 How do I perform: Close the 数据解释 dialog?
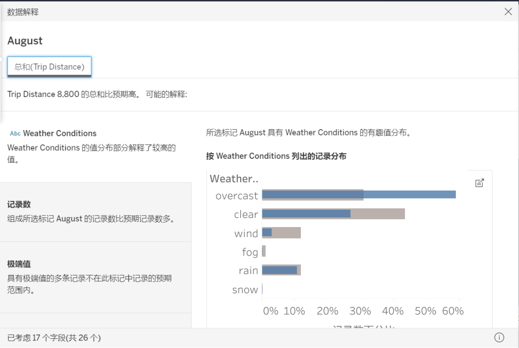(508, 11)
